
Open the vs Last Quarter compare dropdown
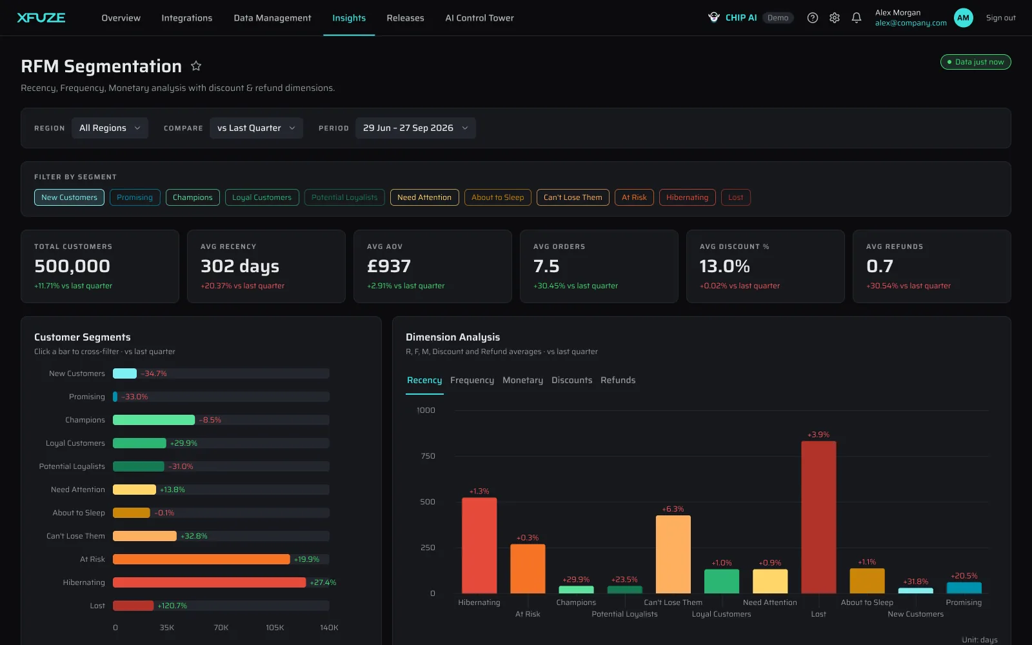click(256, 128)
